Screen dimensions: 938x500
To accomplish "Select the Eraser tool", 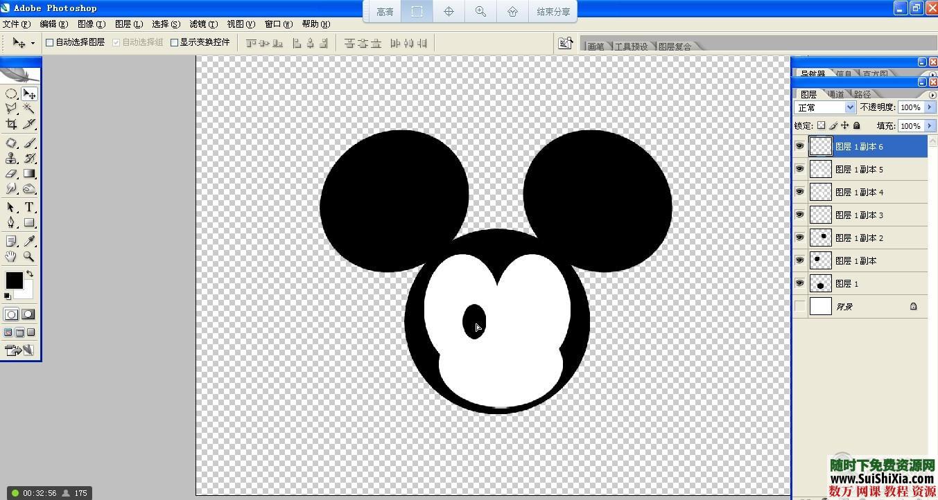I will [11, 174].
